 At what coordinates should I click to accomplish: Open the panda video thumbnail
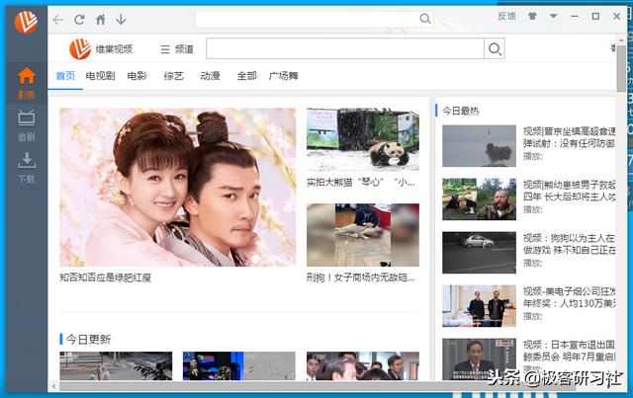pos(363,139)
